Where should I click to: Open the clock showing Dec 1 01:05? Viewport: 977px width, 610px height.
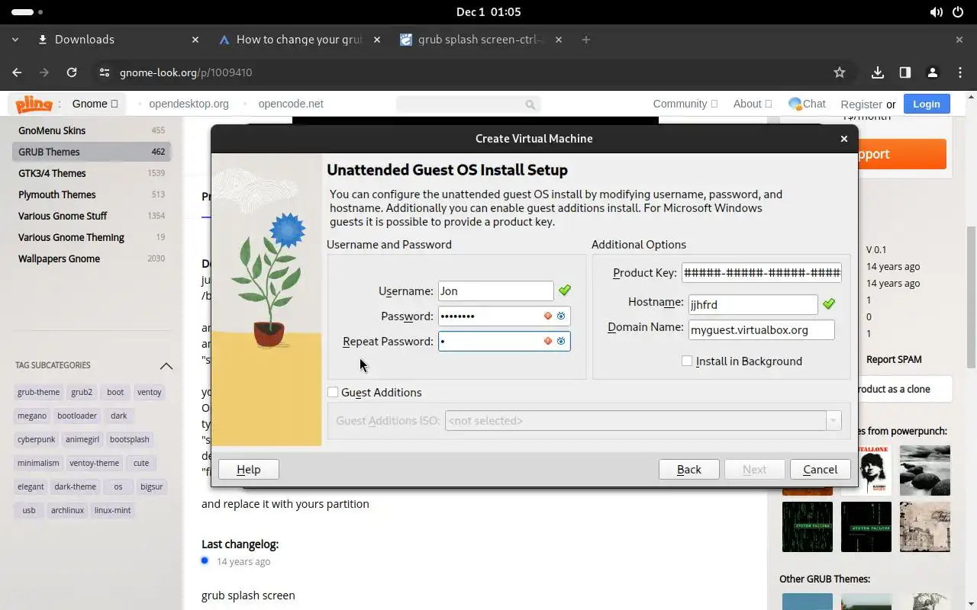pyautogui.click(x=488, y=12)
